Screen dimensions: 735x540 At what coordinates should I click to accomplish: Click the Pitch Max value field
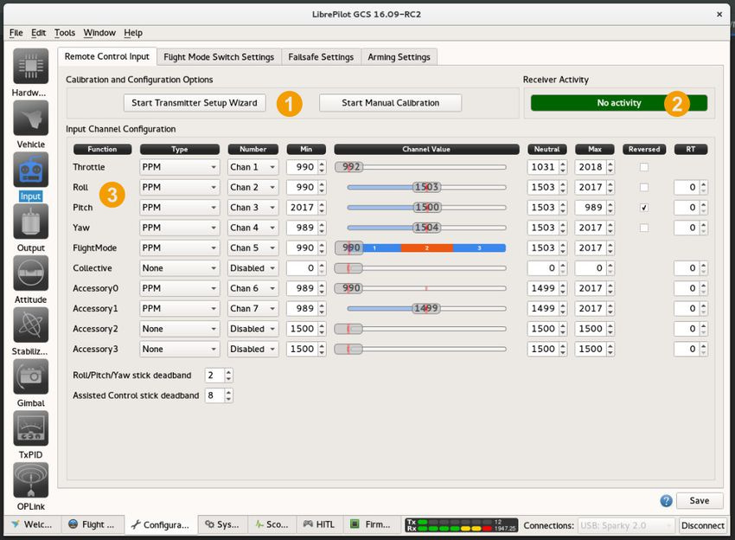tap(594, 208)
